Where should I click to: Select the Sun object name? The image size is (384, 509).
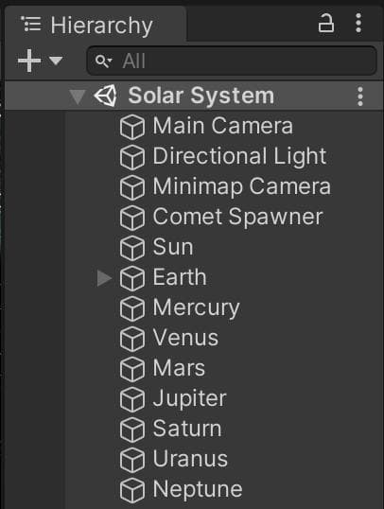[173, 247]
